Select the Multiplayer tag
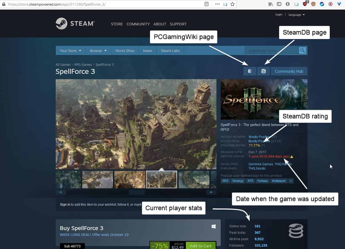The height and width of the screenshot is (249, 345). [279, 181]
